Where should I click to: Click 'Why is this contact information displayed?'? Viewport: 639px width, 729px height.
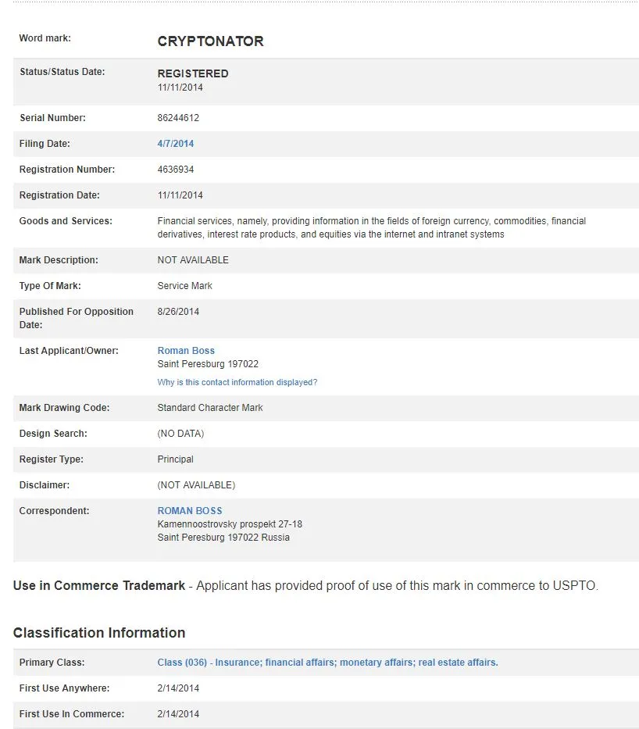point(237,382)
